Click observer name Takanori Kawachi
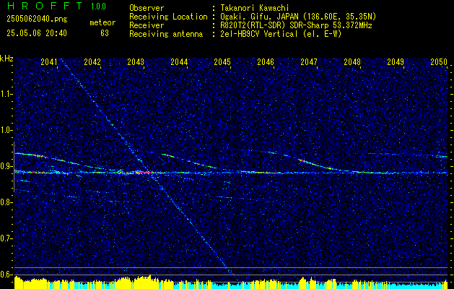This screenshot has height=289, width=454. (254, 8)
